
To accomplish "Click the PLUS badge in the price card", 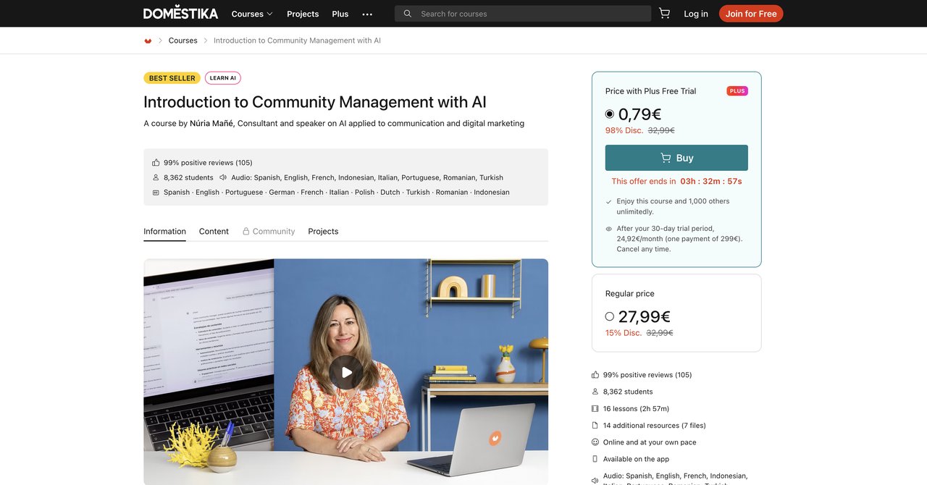I will (x=737, y=91).
